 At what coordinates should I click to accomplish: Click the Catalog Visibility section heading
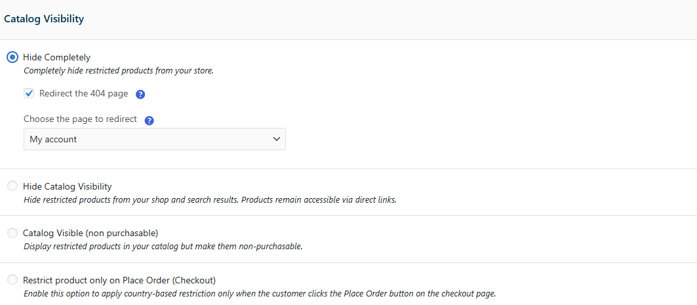[x=44, y=19]
